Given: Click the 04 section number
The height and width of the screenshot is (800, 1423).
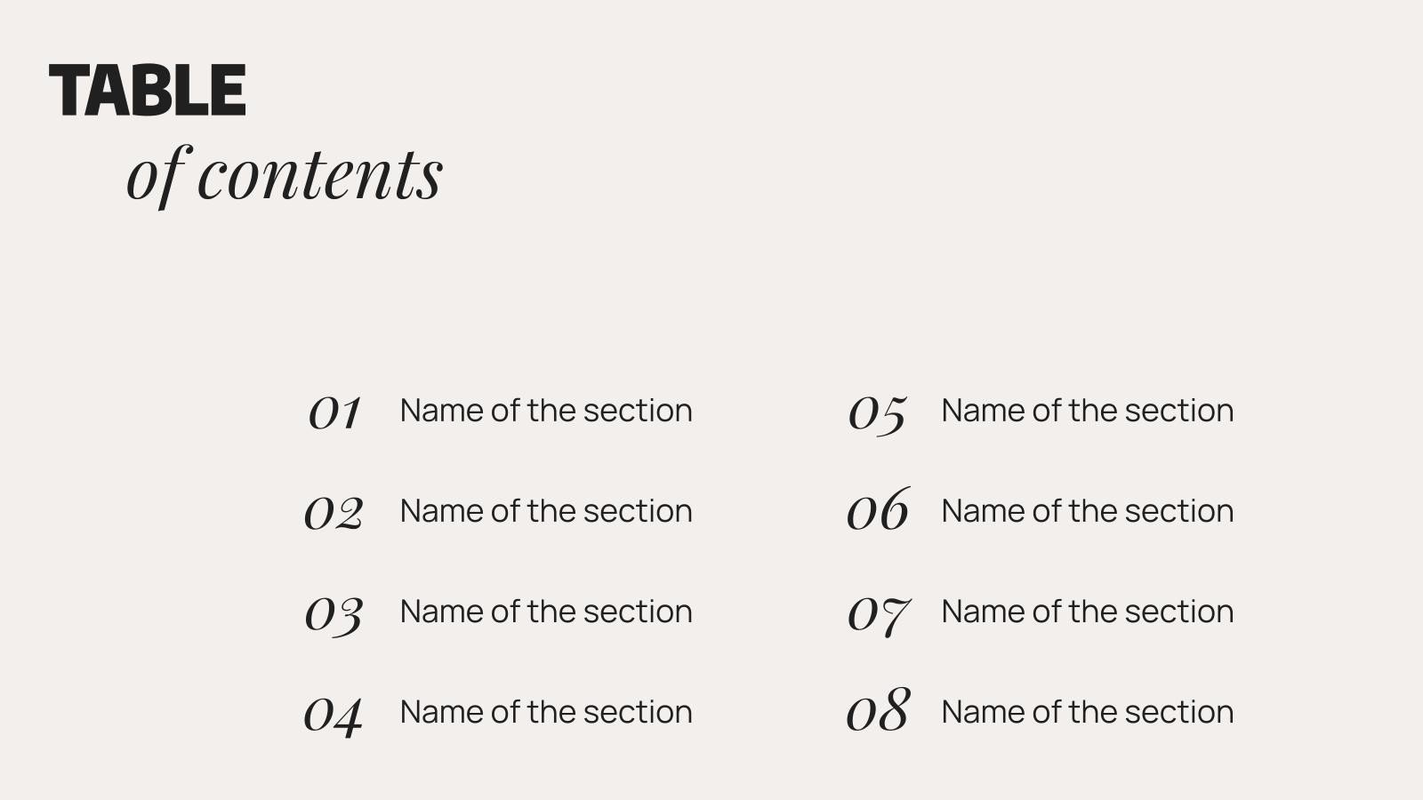Looking at the screenshot, I should (334, 714).
